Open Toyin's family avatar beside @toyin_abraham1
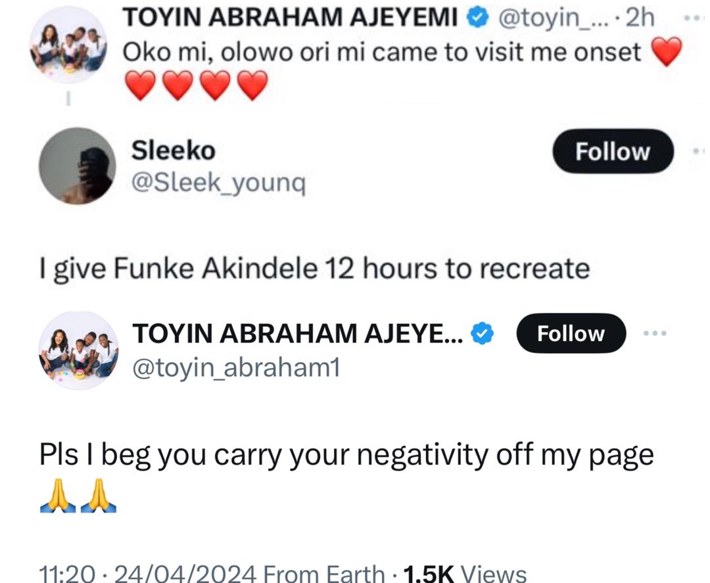The height and width of the screenshot is (583, 710). [78, 351]
